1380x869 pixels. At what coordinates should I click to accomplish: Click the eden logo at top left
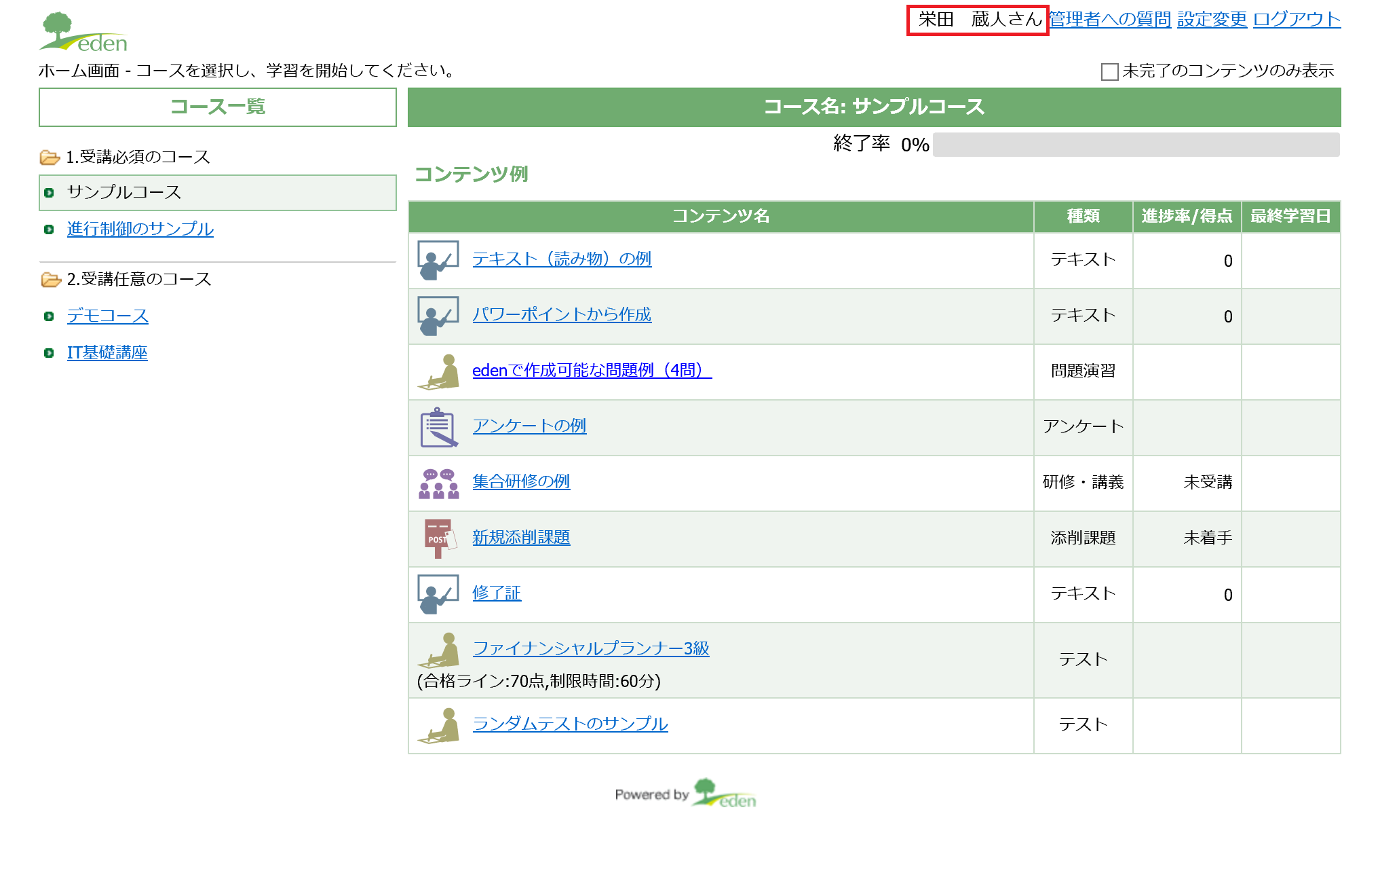pos(83,33)
